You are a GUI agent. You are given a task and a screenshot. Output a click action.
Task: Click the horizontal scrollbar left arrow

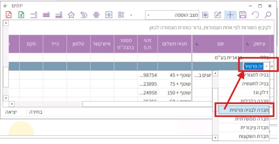click(12, 104)
